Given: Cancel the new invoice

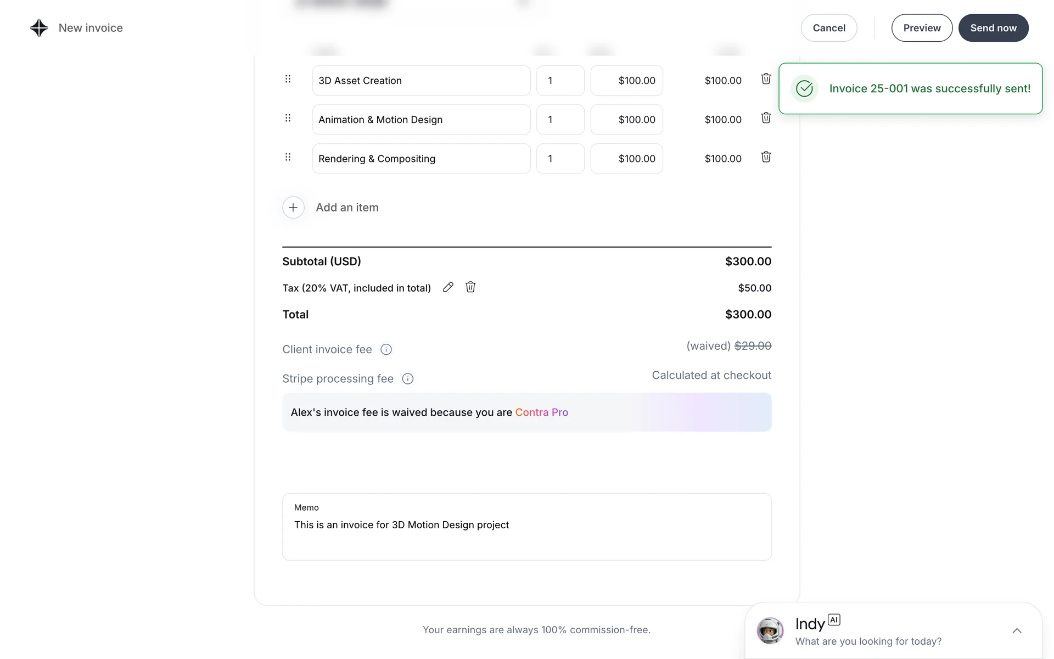Looking at the screenshot, I should point(828,28).
